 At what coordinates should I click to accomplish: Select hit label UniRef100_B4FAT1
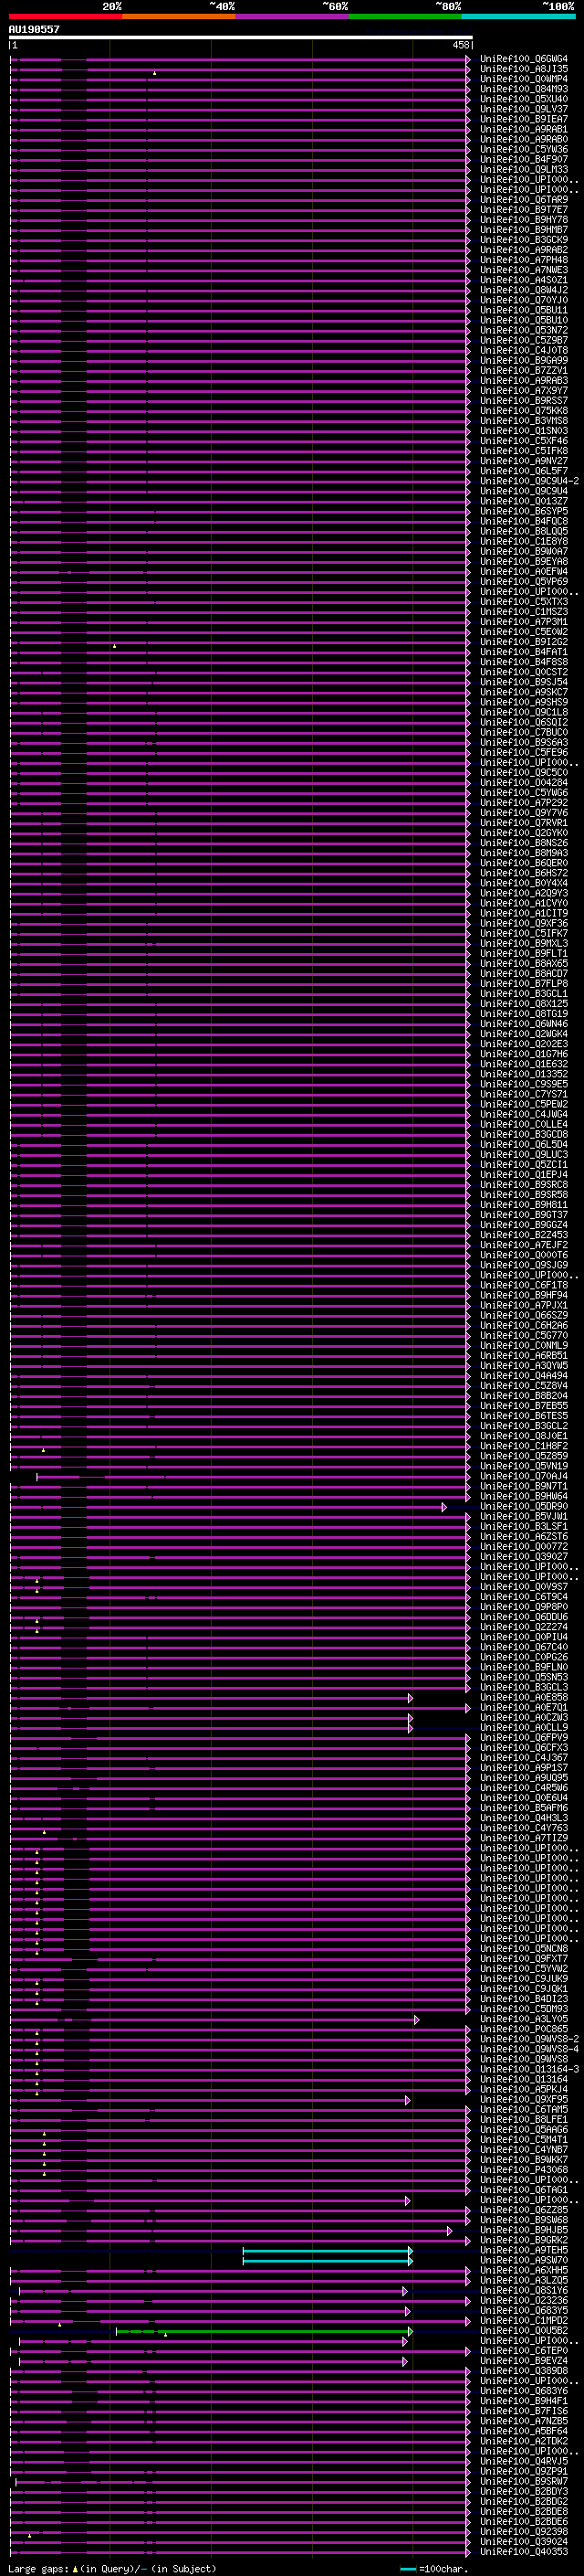point(524,652)
